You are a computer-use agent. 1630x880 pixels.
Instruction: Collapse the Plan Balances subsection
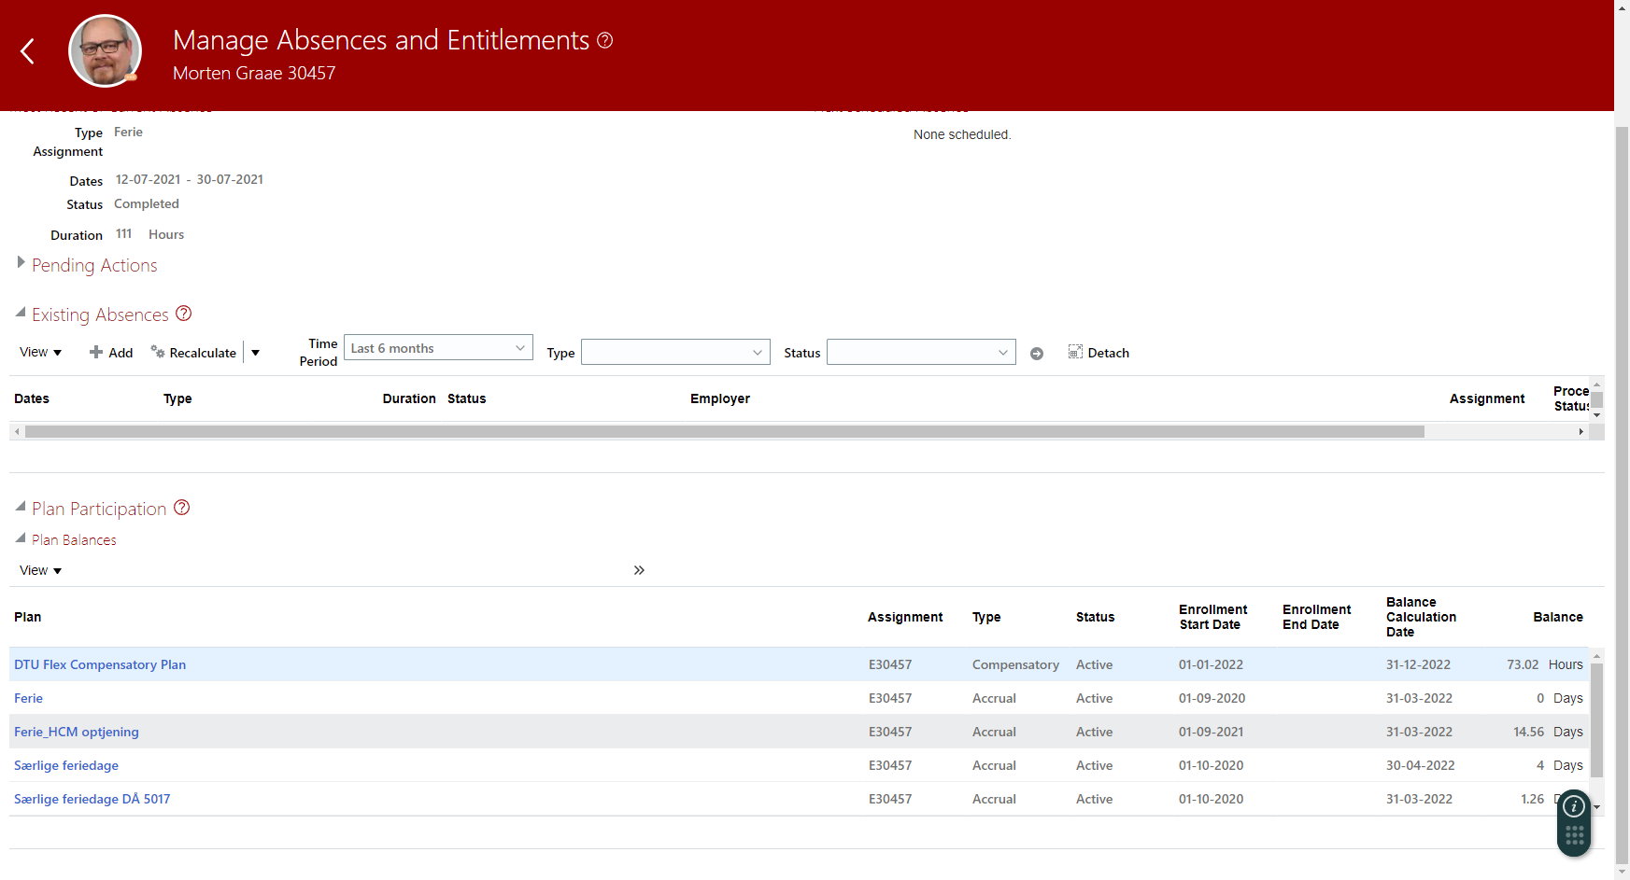coord(21,538)
